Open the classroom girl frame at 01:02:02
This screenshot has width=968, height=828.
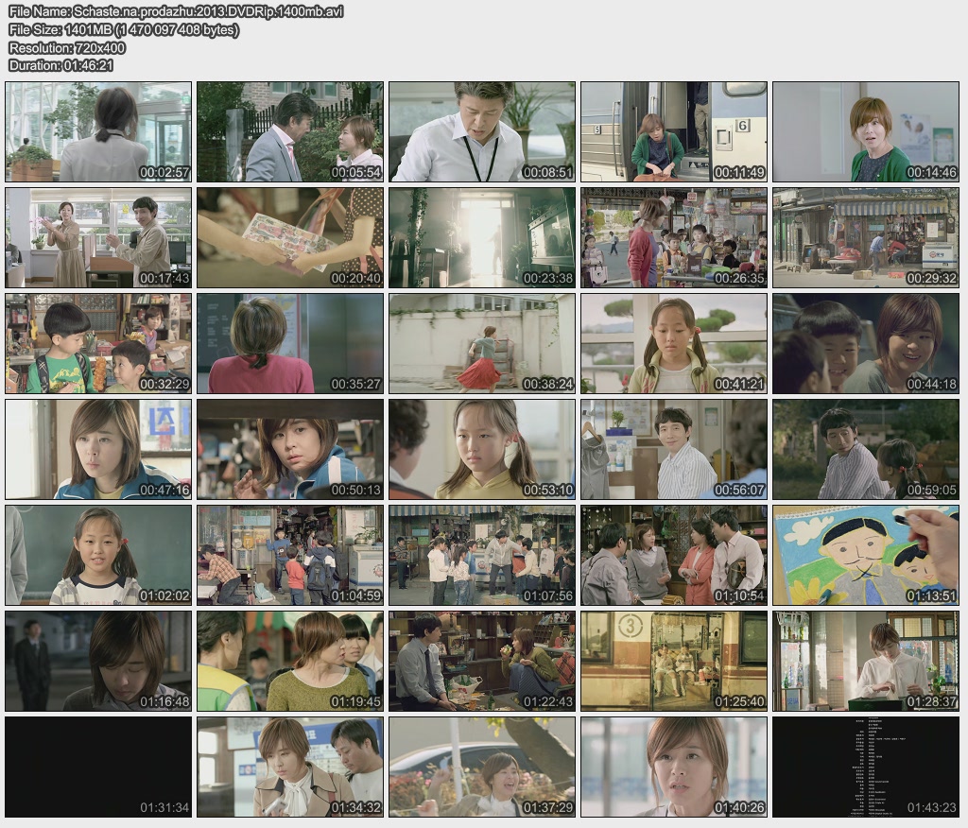pyautogui.click(x=98, y=555)
